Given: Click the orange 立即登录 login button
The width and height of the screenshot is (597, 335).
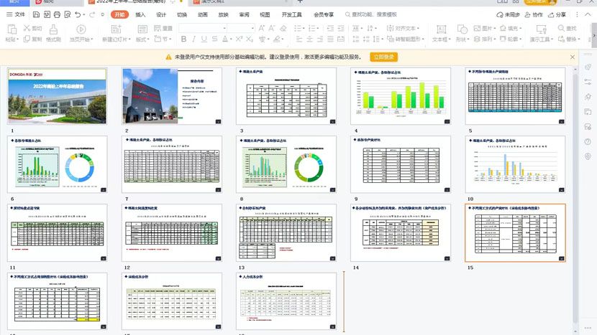Looking at the screenshot, I should pos(384,57).
